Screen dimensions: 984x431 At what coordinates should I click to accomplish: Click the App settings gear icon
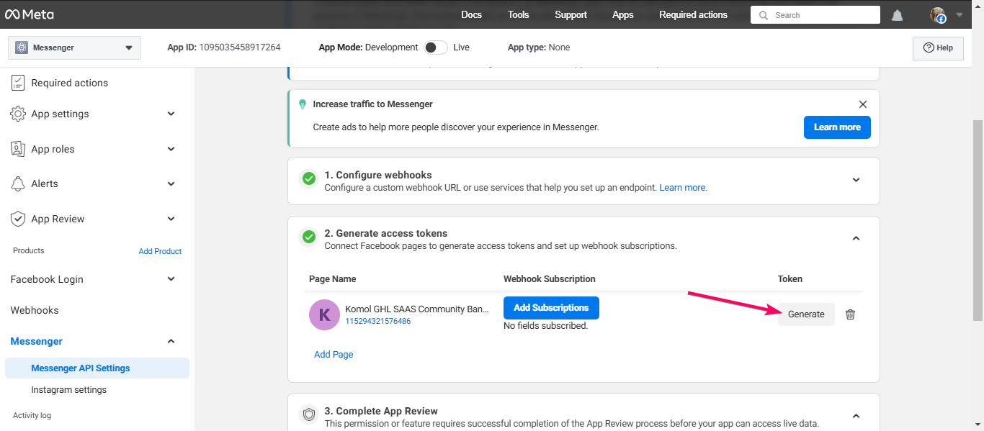(x=18, y=114)
